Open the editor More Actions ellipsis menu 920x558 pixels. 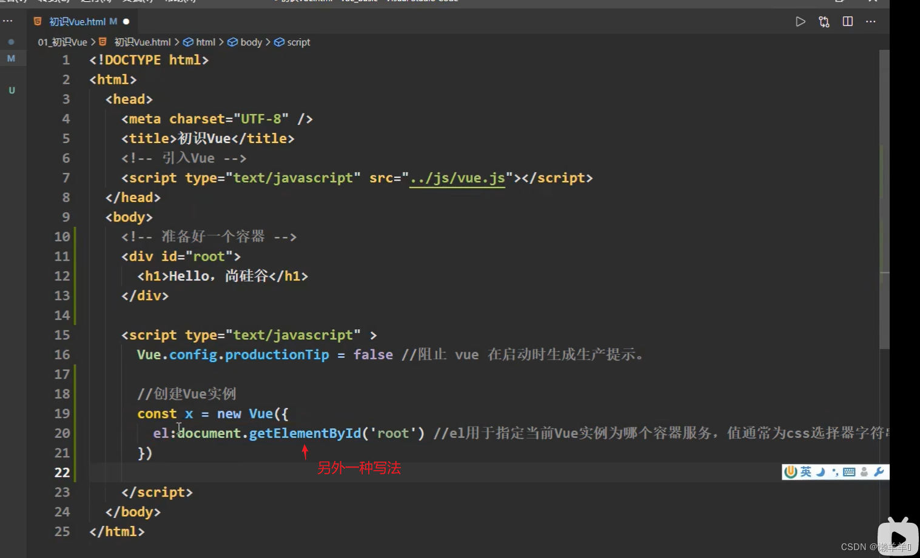(871, 22)
